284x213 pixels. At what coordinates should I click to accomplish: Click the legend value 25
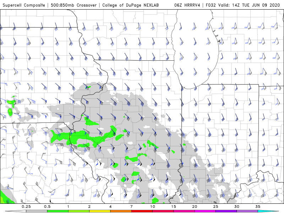[x=215, y=207]
